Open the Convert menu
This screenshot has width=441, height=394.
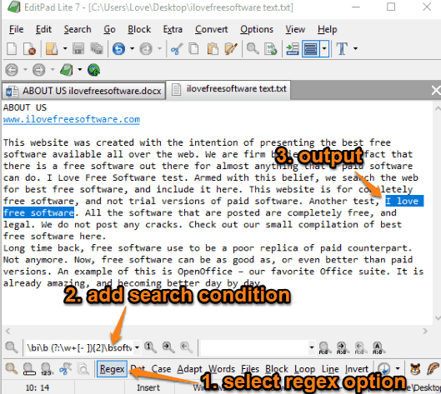coord(212,29)
